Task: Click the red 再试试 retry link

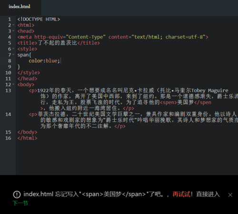Action: pos(181,194)
